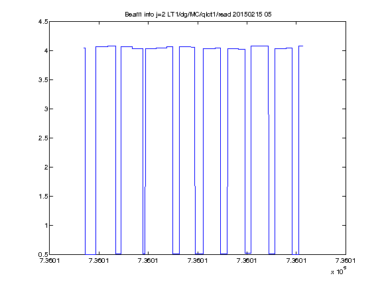
Task: Click the small notch on blue line near 3
Action: point(269,115)
